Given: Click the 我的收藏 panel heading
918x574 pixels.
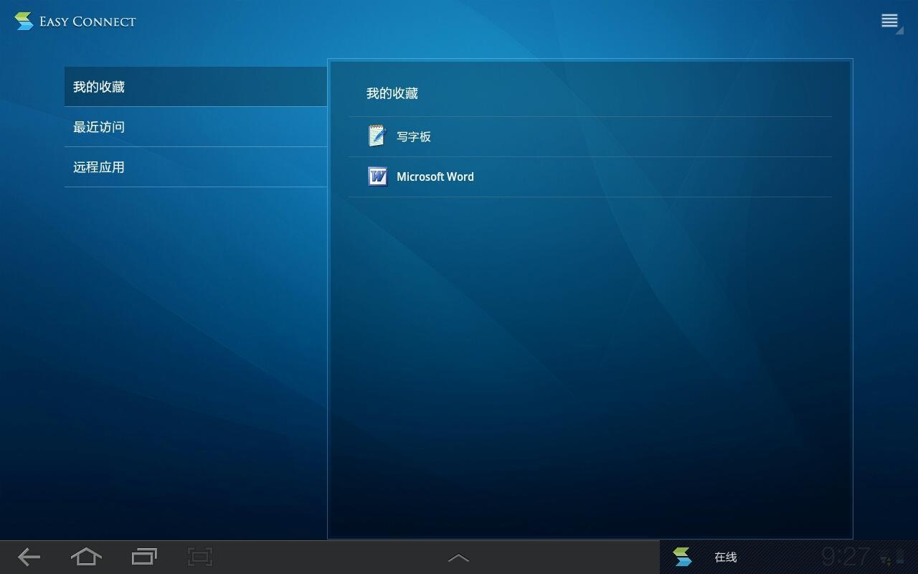Looking at the screenshot, I should [392, 93].
